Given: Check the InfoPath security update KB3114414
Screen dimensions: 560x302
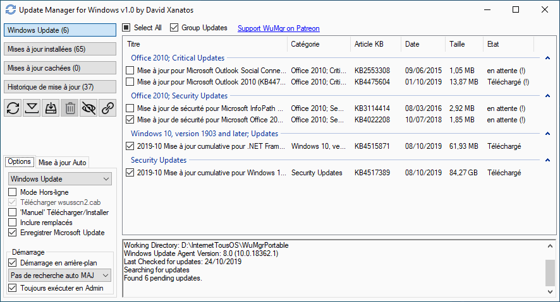Looking at the screenshot, I should pyautogui.click(x=130, y=108).
